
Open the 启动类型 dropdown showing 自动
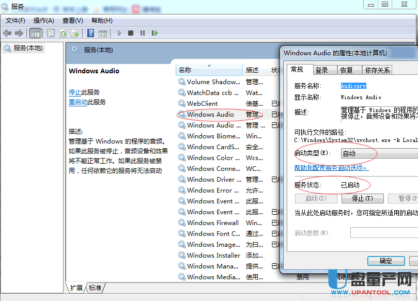379,153
